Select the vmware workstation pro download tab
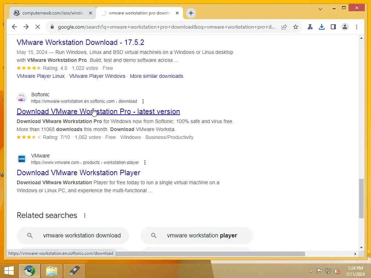Image resolution: width=371 pixels, height=278 pixels. pos(139,13)
